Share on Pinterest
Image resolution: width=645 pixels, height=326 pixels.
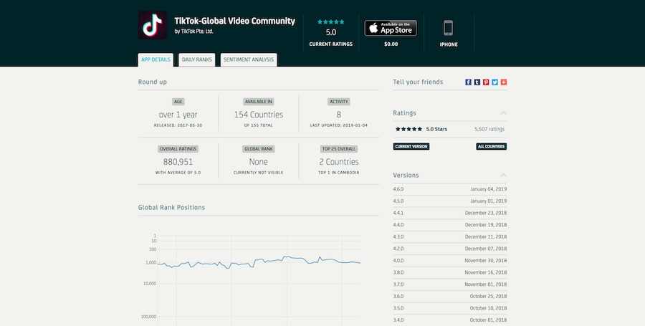coord(486,82)
